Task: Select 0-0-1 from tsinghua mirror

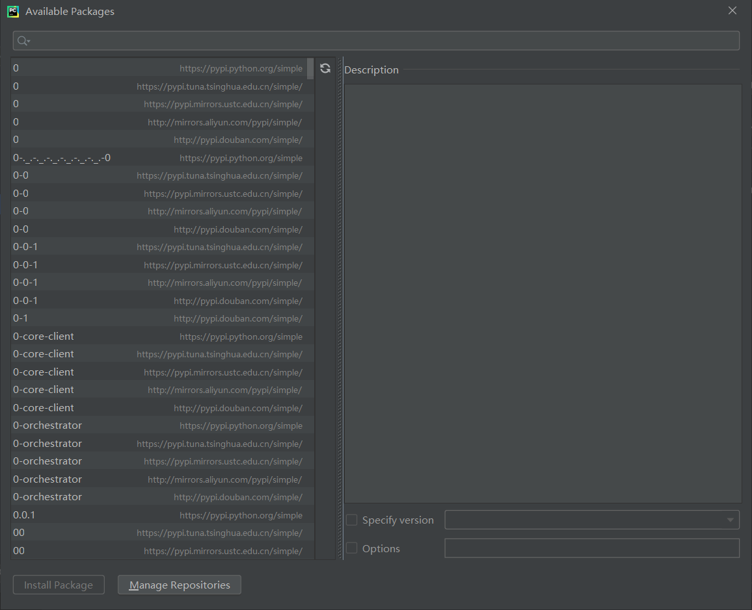Action: pyautogui.click(x=163, y=247)
